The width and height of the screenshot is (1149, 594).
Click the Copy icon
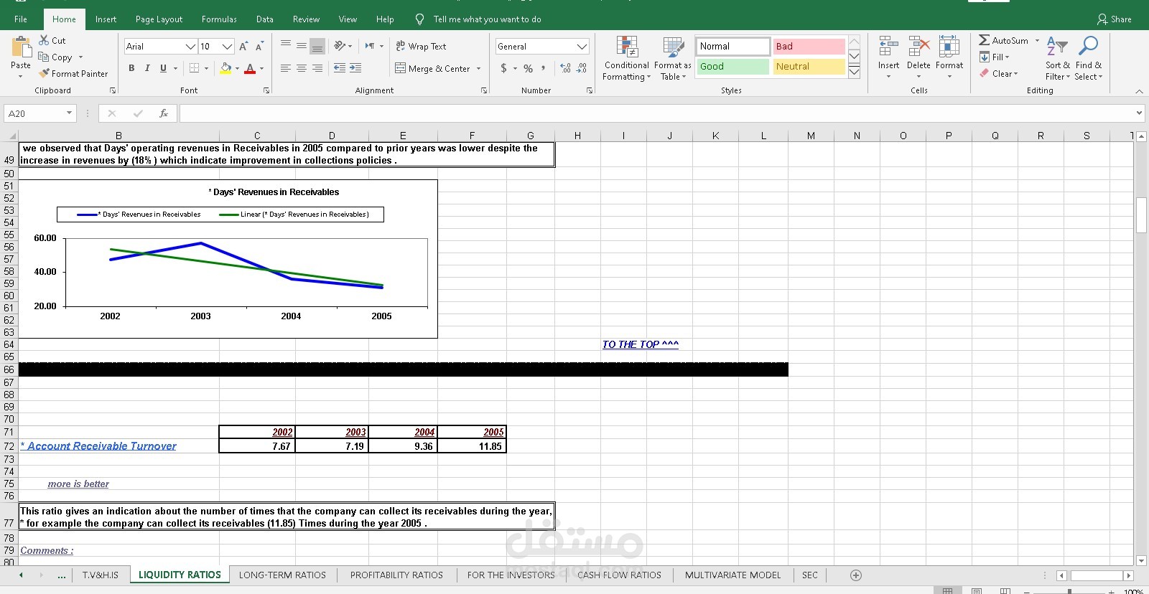pos(44,57)
